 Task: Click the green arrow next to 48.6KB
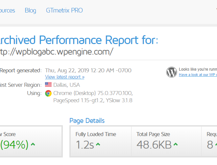[x=176, y=144]
